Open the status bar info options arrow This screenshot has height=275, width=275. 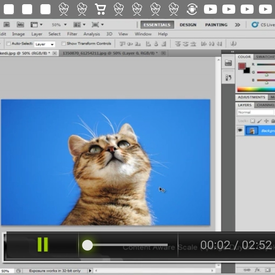click(90, 271)
